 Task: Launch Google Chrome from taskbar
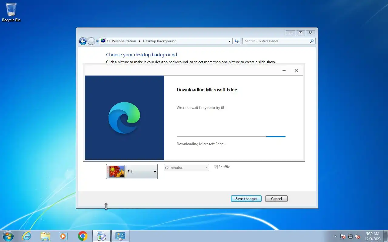pos(82,236)
